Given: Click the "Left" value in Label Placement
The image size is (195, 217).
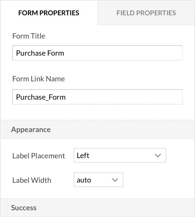Looking at the screenshot, I should pyautogui.click(x=83, y=156).
